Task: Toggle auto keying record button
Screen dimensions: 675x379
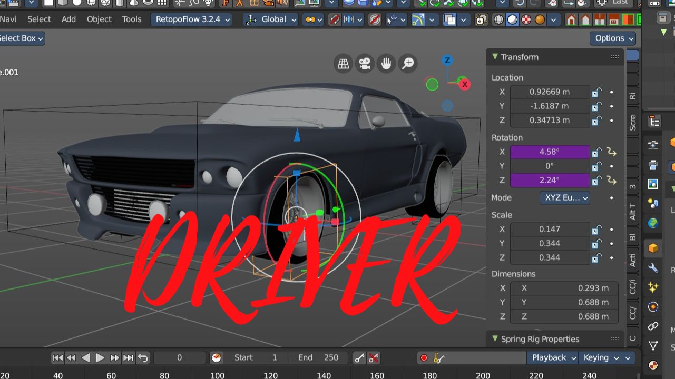Action: pos(424,358)
